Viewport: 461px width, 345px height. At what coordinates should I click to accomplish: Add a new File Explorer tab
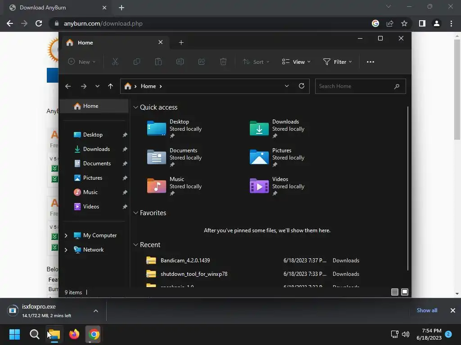[x=181, y=43]
